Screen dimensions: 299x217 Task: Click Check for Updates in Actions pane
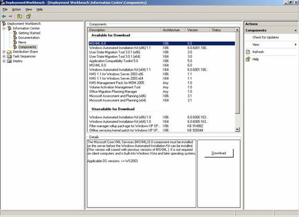[265, 37]
